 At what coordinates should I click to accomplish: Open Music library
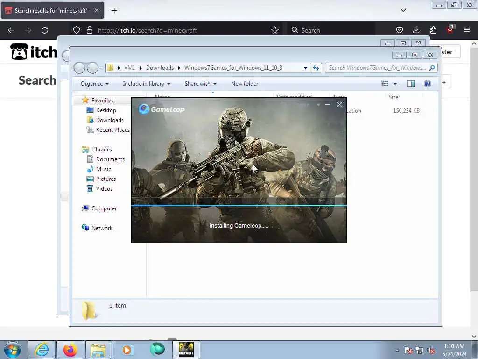coord(103,169)
